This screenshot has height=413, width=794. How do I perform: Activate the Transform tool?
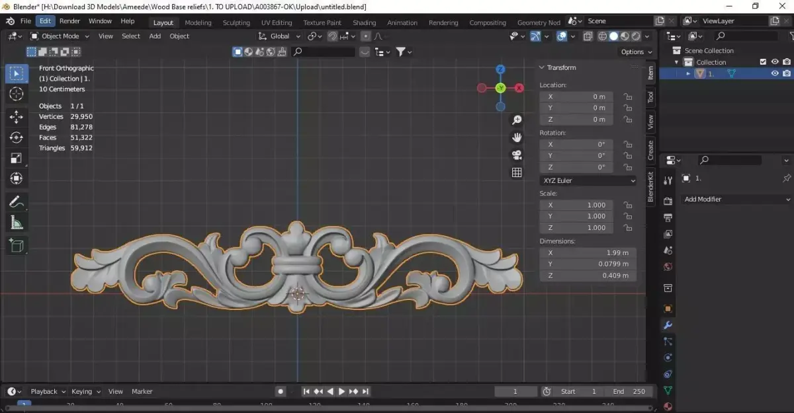[17, 178]
